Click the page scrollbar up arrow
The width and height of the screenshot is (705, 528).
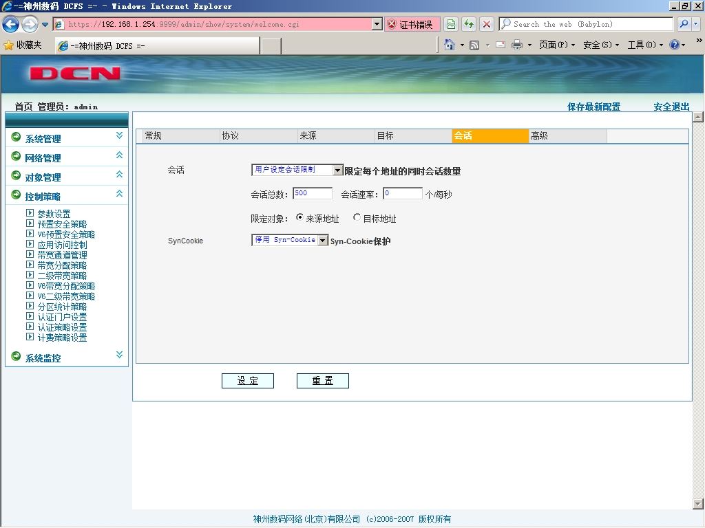698,117
